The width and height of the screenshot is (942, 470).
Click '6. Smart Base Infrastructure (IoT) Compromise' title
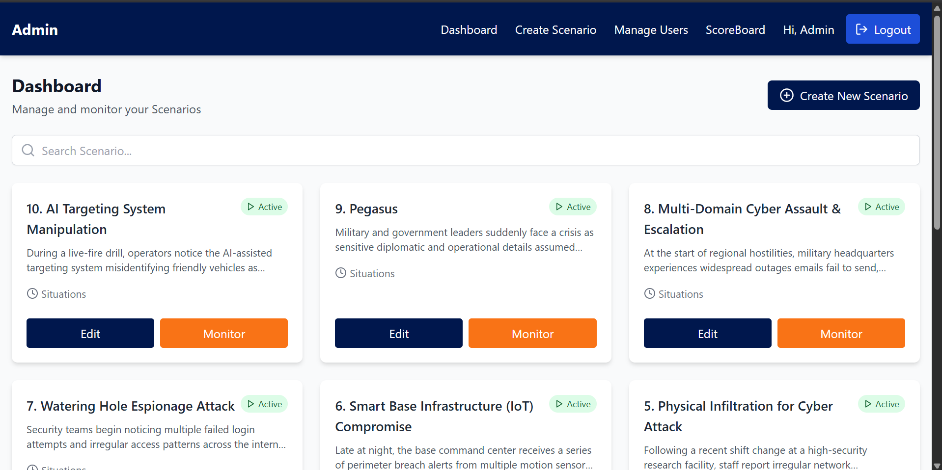click(434, 416)
